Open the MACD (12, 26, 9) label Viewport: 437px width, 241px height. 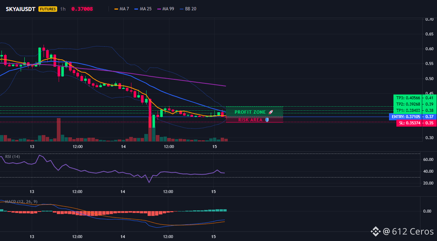tap(21, 202)
